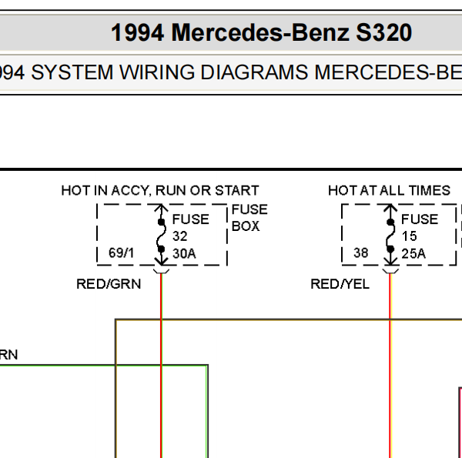Click the 'SYSTEM WIRING DIAGRAMS' subtitle text
The width and height of the screenshot is (462, 458).
pos(169,72)
